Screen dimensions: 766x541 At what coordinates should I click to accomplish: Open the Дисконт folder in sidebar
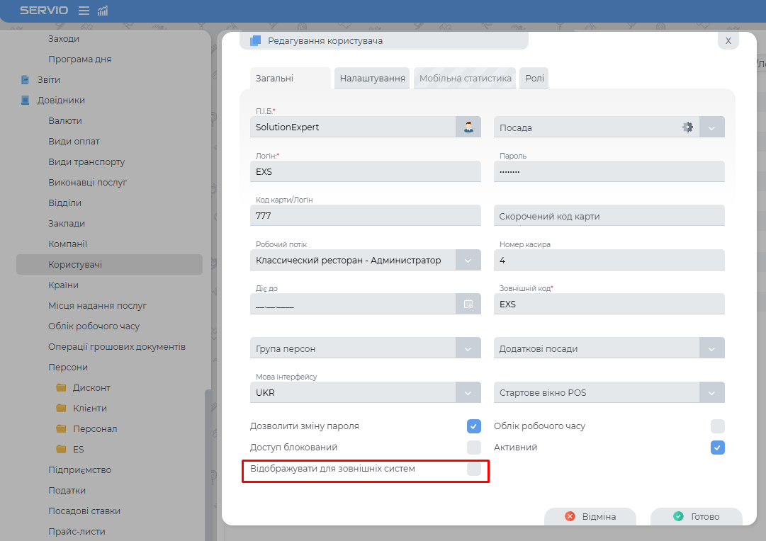[91, 388]
